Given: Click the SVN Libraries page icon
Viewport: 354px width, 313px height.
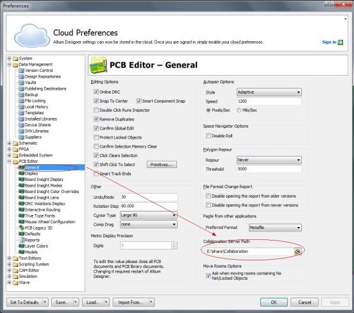Looking at the screenshot, I should click(21, 131).
